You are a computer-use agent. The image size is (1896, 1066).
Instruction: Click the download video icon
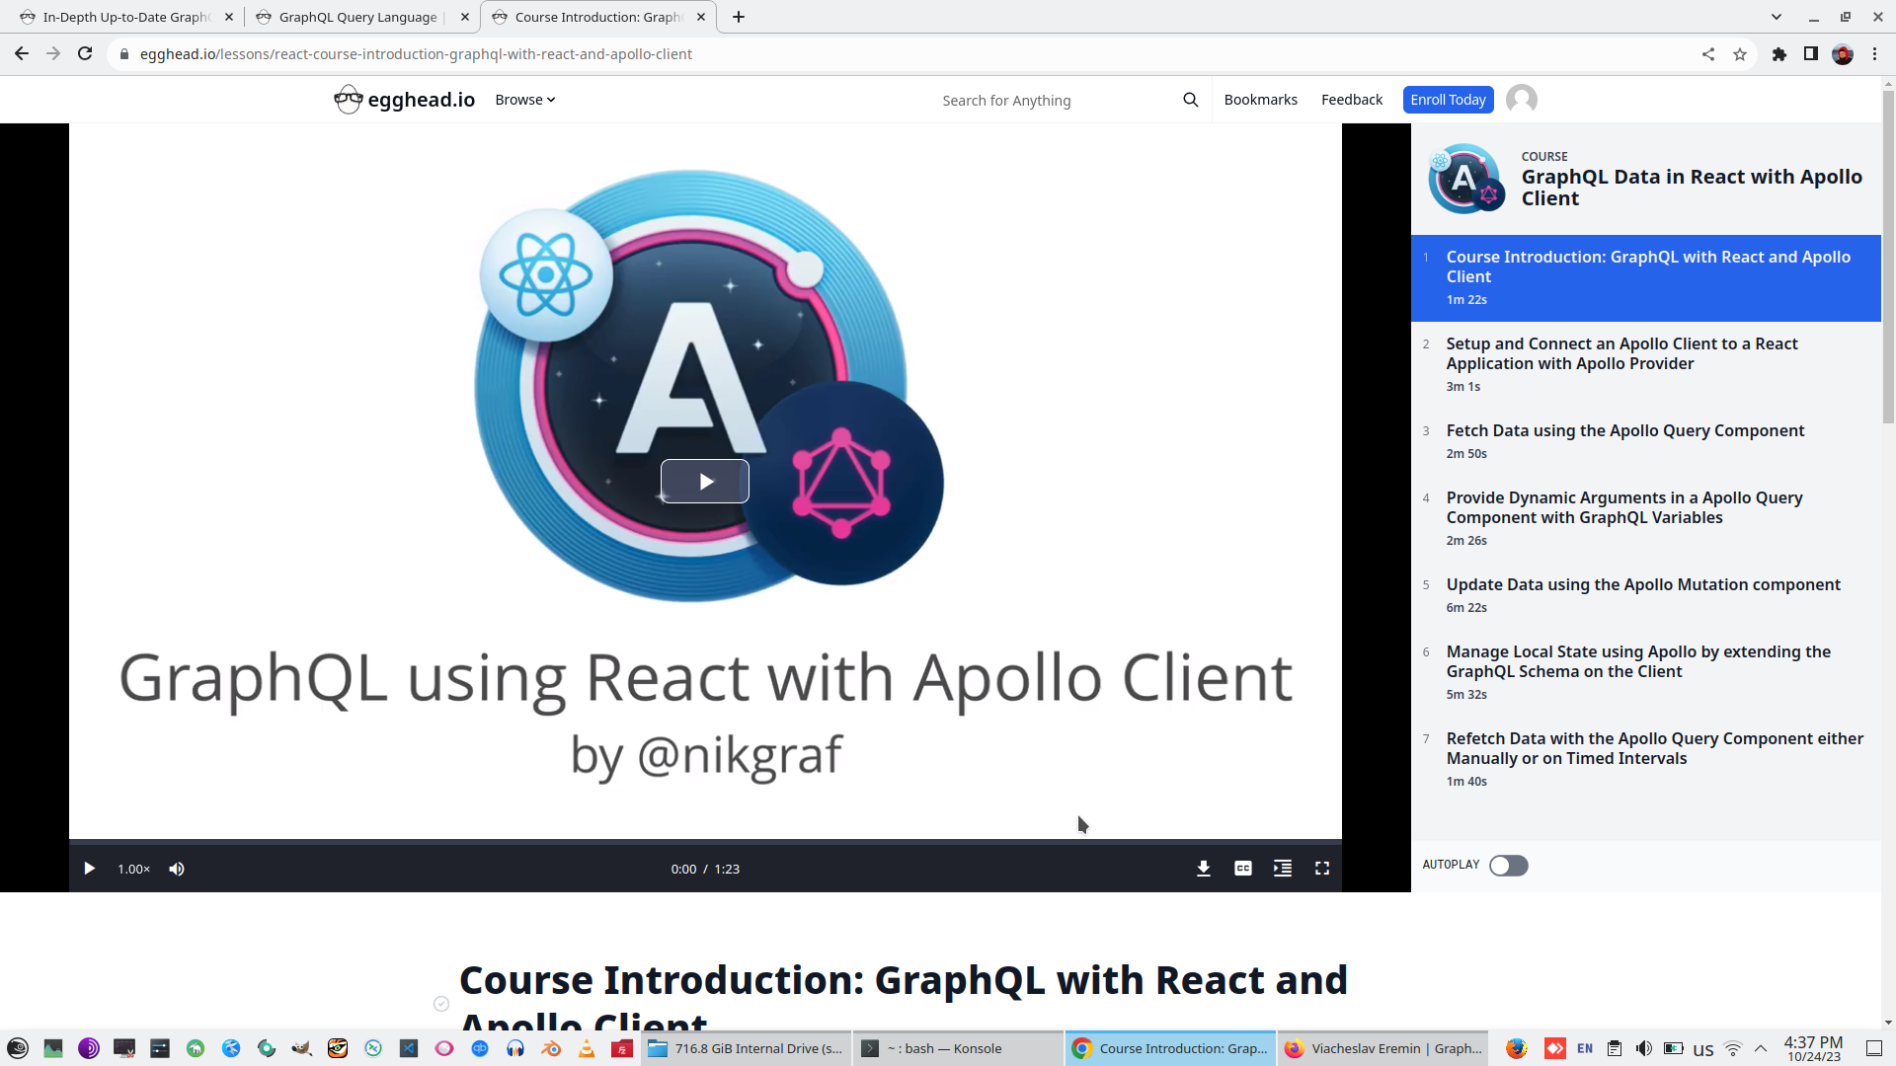click(1203, 869)
